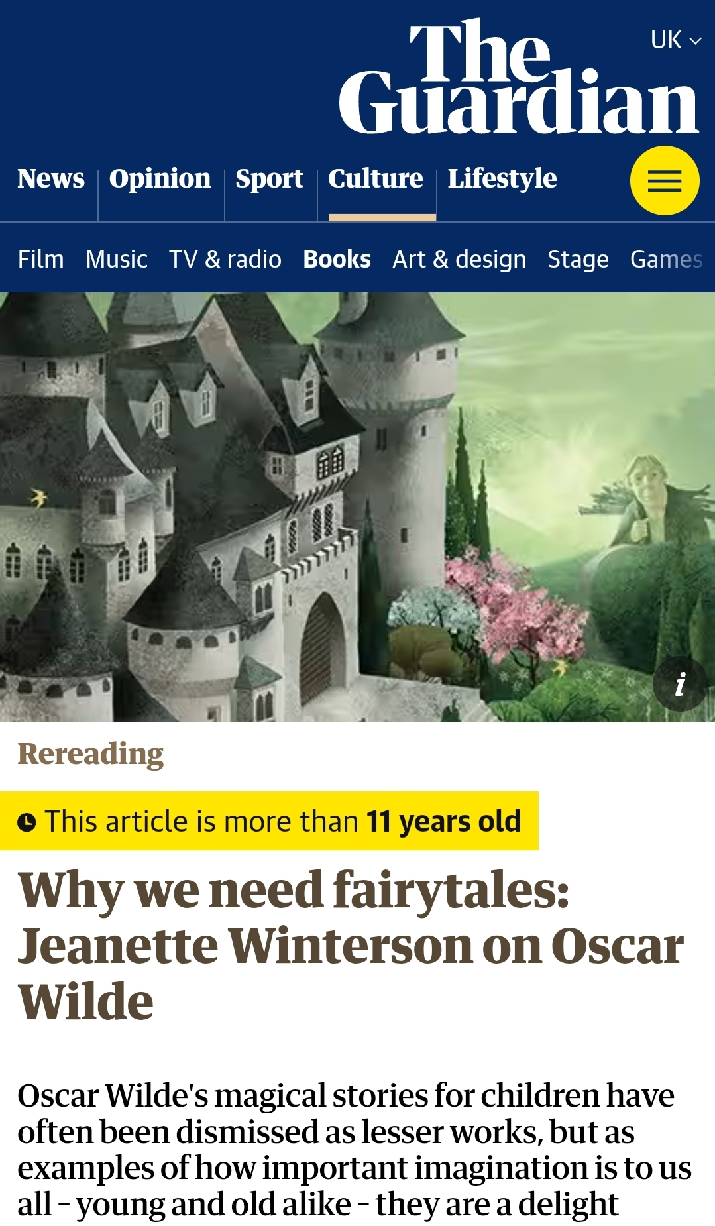Click the Rereading series link
Viewport: 715px width, 1226px height.
tap(91, 754)
